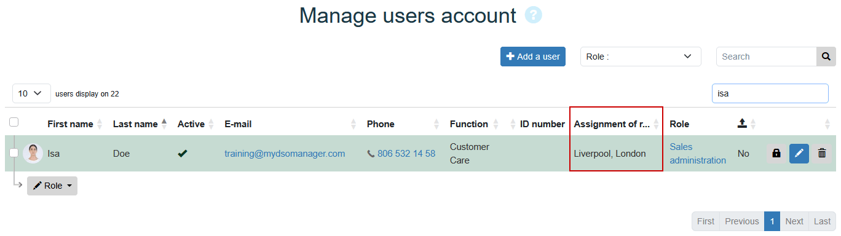This screenshot has width=841, height=236.
Task: Click the 'No' value in Isa's row
Action: (x=743, y=154)
